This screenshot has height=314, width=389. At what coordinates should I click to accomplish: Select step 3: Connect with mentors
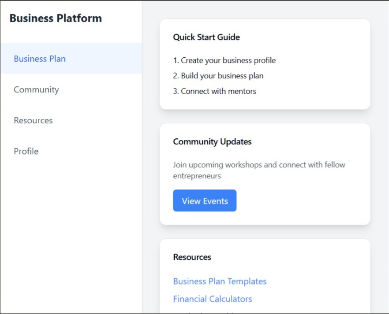tap(214, 91)
